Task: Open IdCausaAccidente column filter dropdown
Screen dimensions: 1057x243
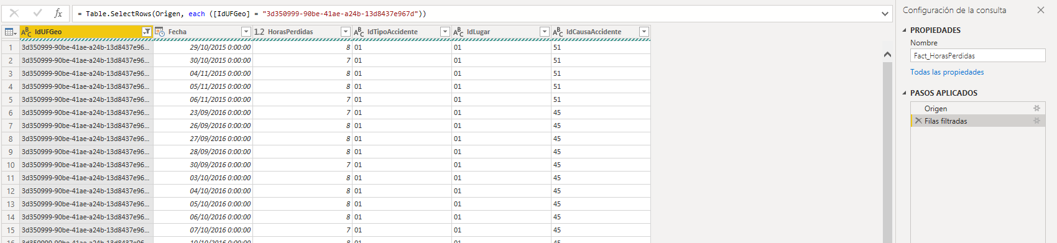Action: point(644,32)
